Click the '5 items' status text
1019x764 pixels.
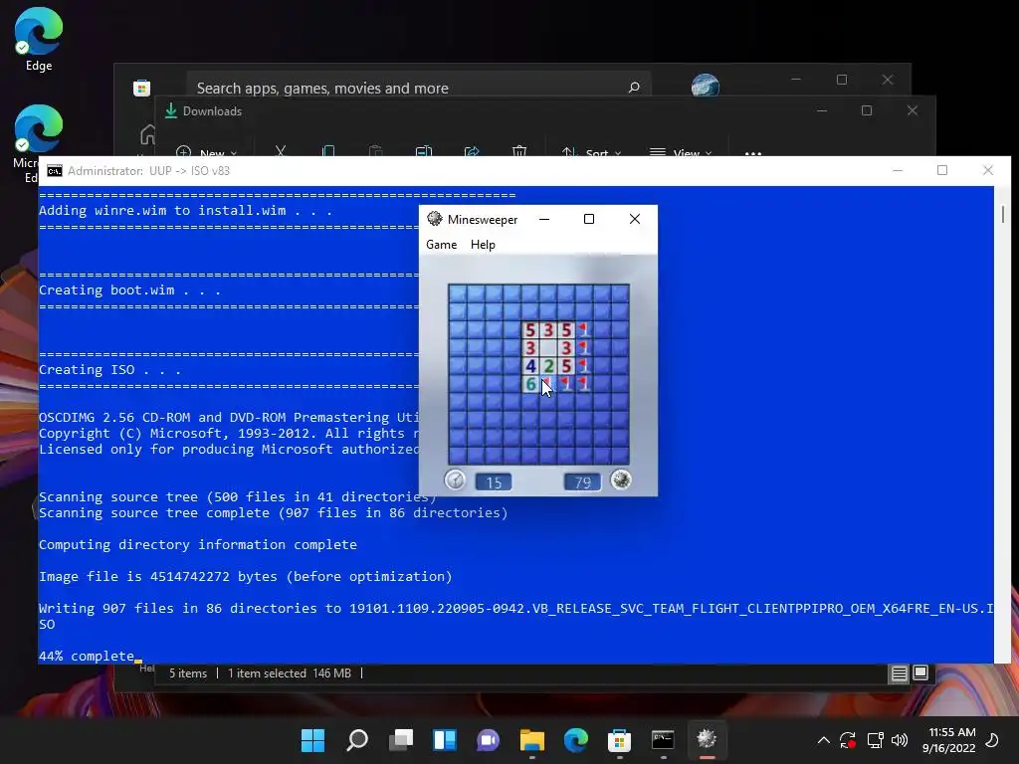188,673
